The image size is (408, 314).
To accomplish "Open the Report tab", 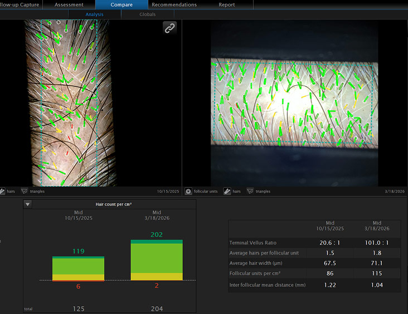I will pyautogui.click(x=227, y=4).
